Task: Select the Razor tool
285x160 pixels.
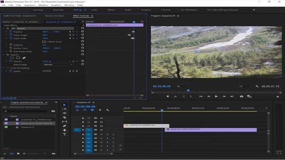Action: [x=65, y=117]
